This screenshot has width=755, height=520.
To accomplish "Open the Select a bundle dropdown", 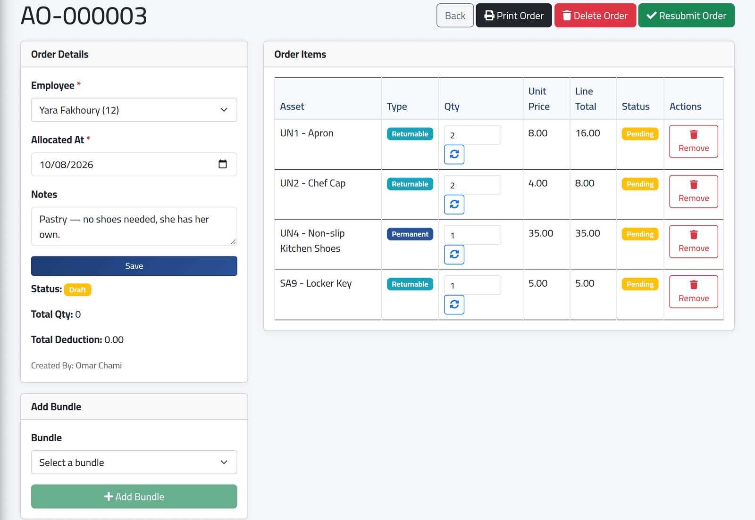I will tap(134, 462).
